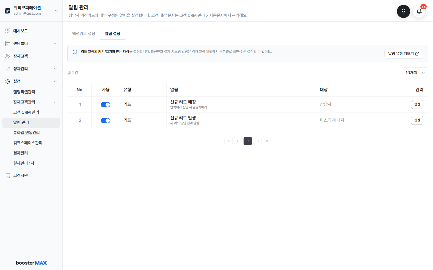The height and width of the screenshot is (270, 433).
Task: Click the 총 2건 count text
Action: tap(73, 73)
